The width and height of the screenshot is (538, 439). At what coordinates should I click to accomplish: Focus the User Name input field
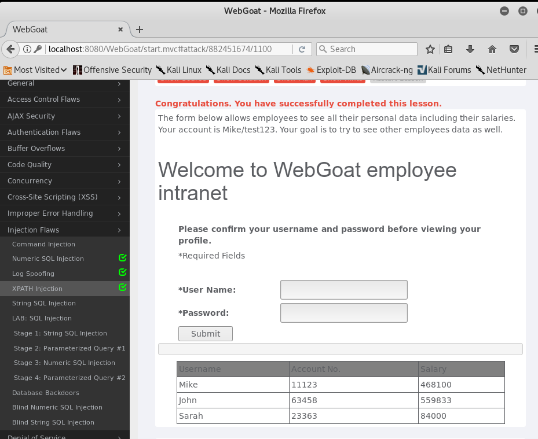[x=344, y=290]
